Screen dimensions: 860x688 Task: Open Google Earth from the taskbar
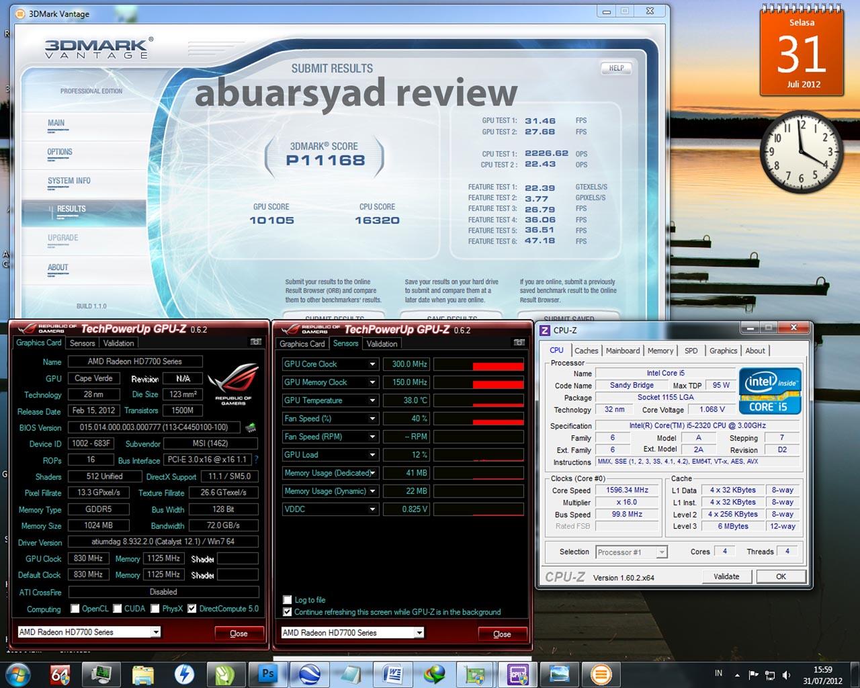(x=309, y=674)
